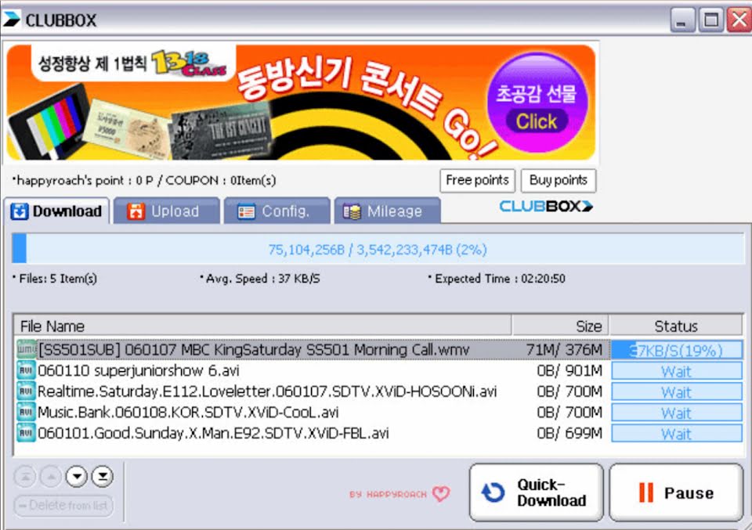Maximize the CLUBBOX window
The image size is (752, 530).
point(710,20)
